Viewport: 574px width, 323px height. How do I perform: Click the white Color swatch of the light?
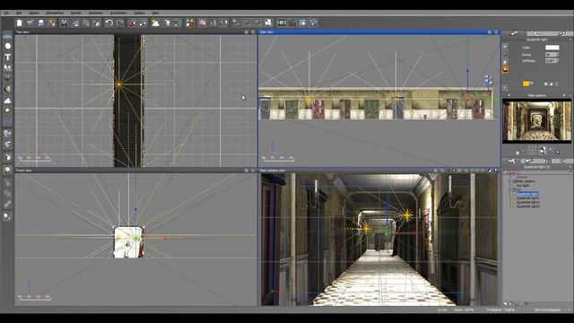pyautogui.click(x=552, y=48)
